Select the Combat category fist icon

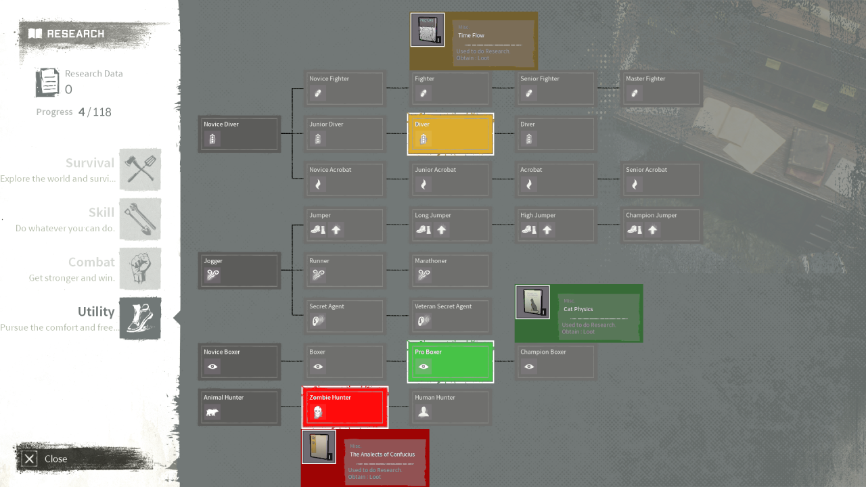[x=140, y=269]
